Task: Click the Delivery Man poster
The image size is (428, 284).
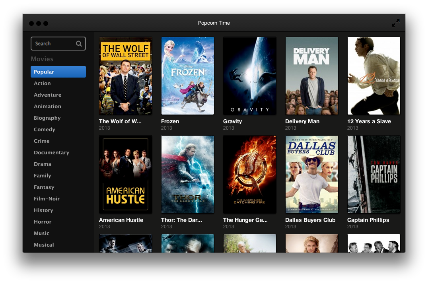Action: tap(311, 76)
